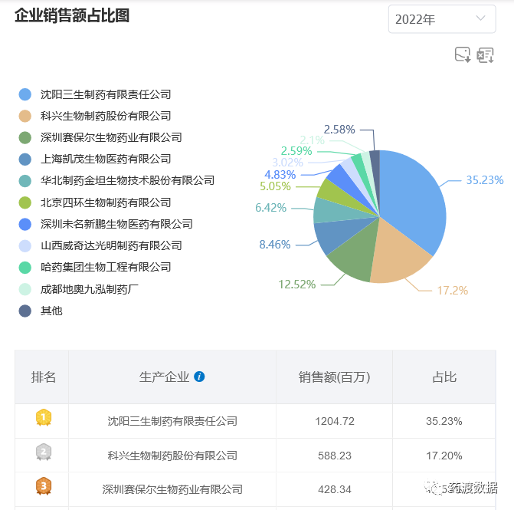Click the year dropdown chevron arrow
This screenshot has width=514, height=510.
pos(480,18)
